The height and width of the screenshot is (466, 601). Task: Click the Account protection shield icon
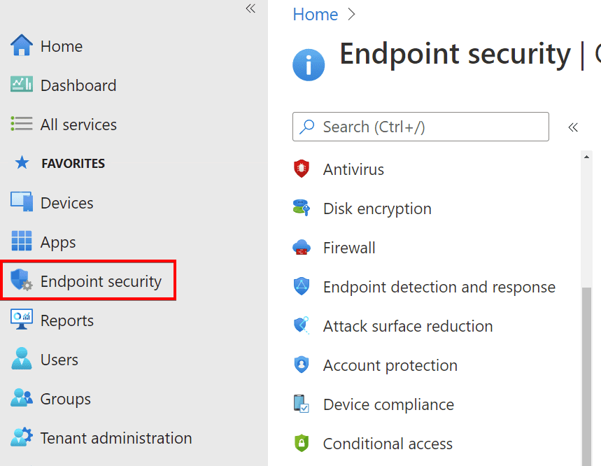301,365
